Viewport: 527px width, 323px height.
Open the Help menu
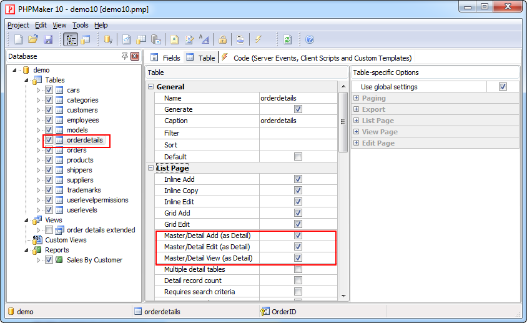101,25
